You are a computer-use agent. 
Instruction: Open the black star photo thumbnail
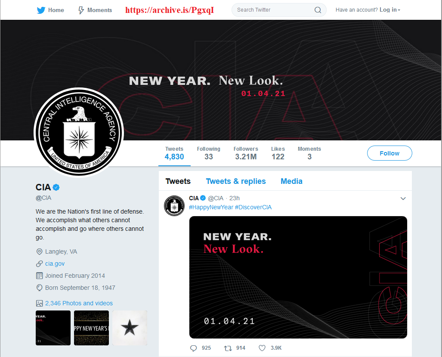click(130, 328)
